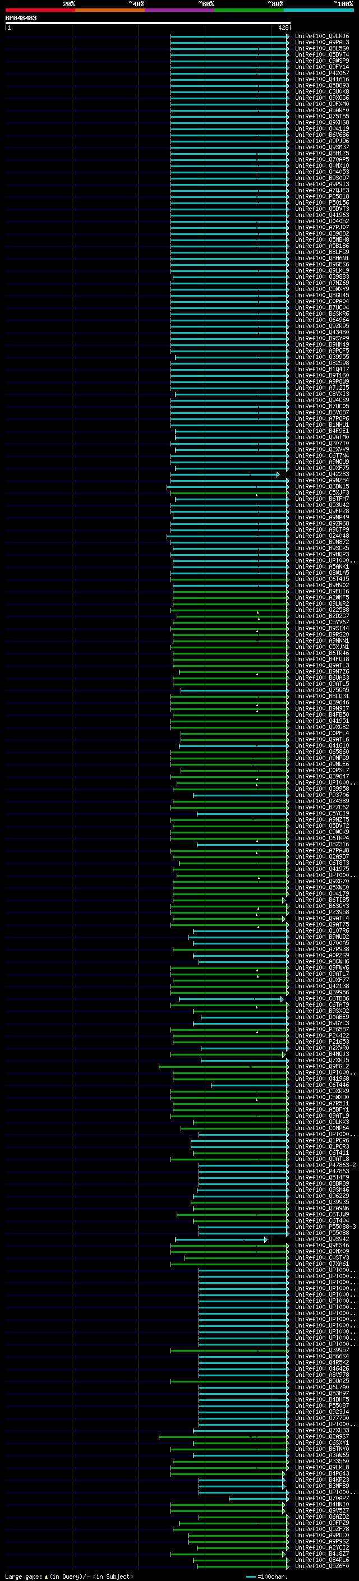This screenshot has height=1581, width=359.
Task: Select hit label UniRef100_A9NZ54
Action: pos(322,481)
